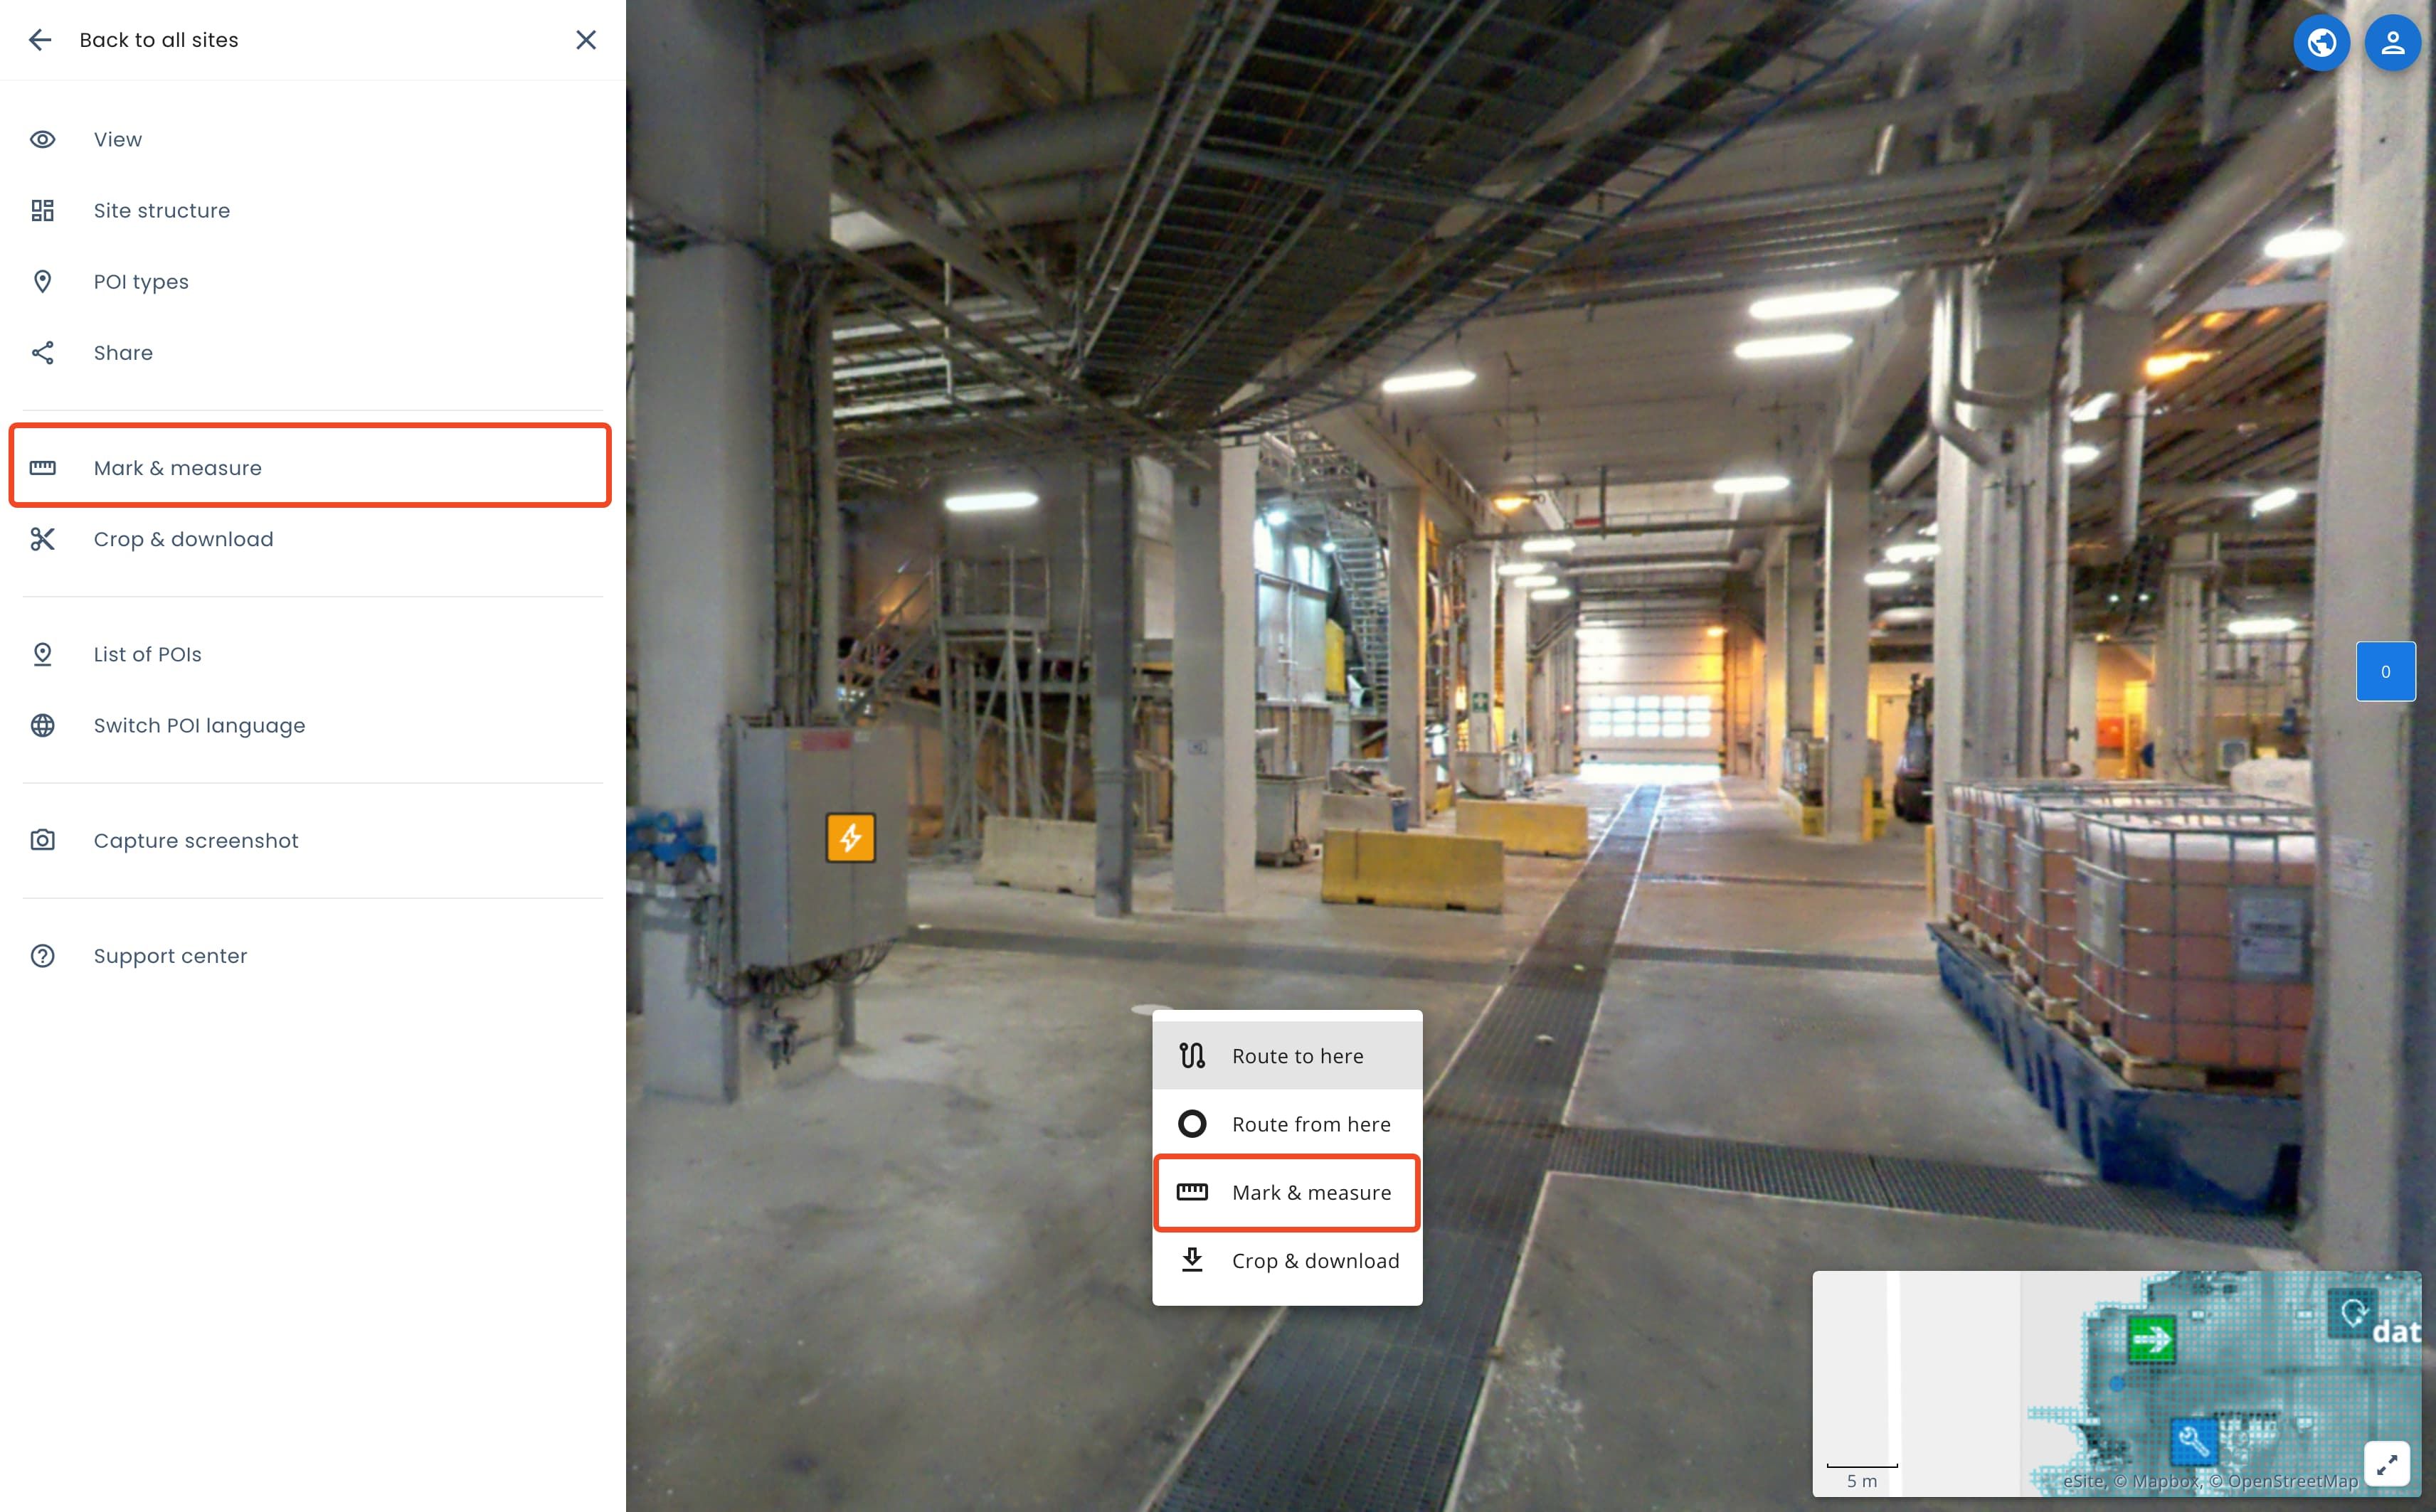This screenshot has height=1512, width=2436.
Task: Close the side menu with the X
Action: pos(586,40)
